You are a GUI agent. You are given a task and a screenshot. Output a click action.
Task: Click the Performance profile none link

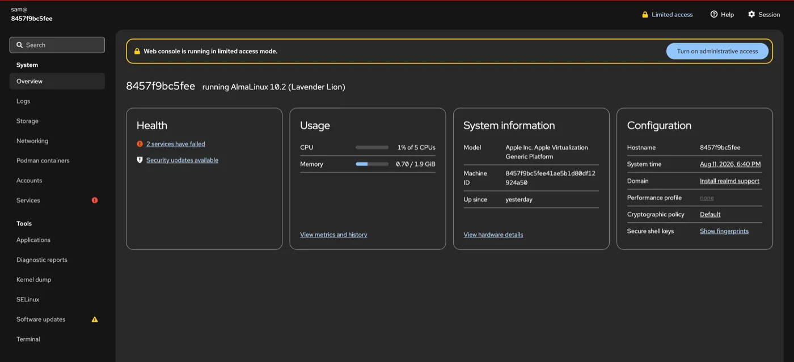pos(707,198)
